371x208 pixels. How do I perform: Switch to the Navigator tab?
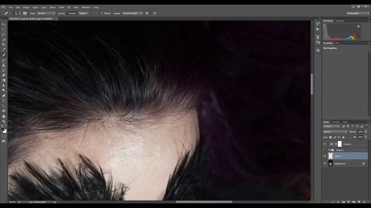(340, 21)
